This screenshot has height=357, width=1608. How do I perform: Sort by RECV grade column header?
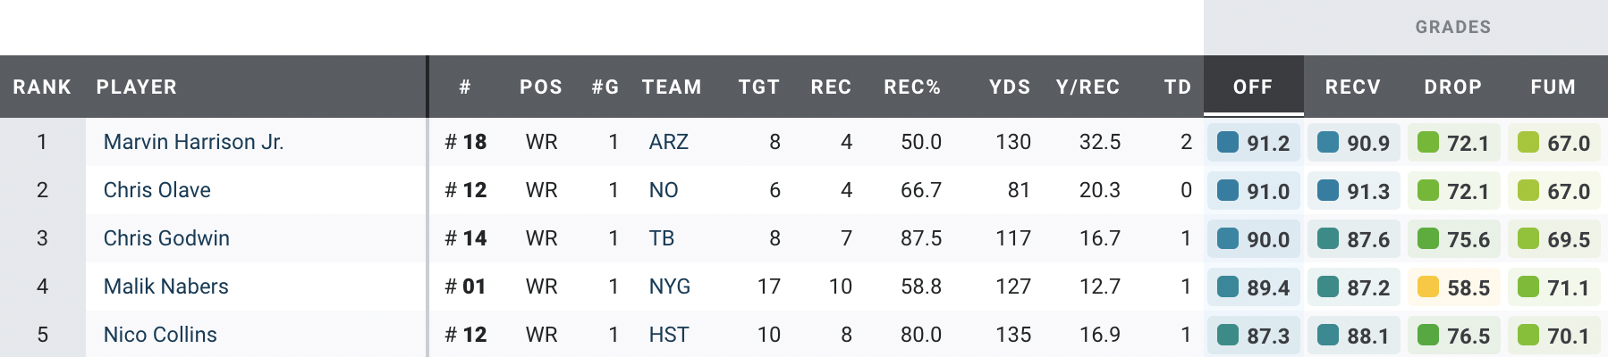point(1352,87)
